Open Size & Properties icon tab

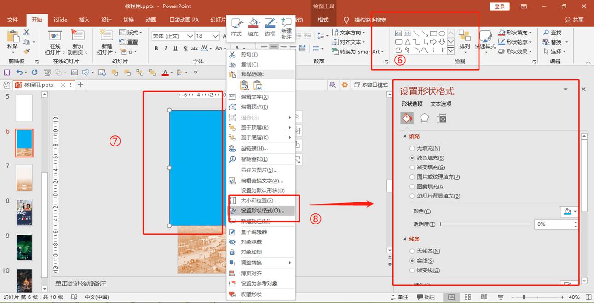coord(442,118)
